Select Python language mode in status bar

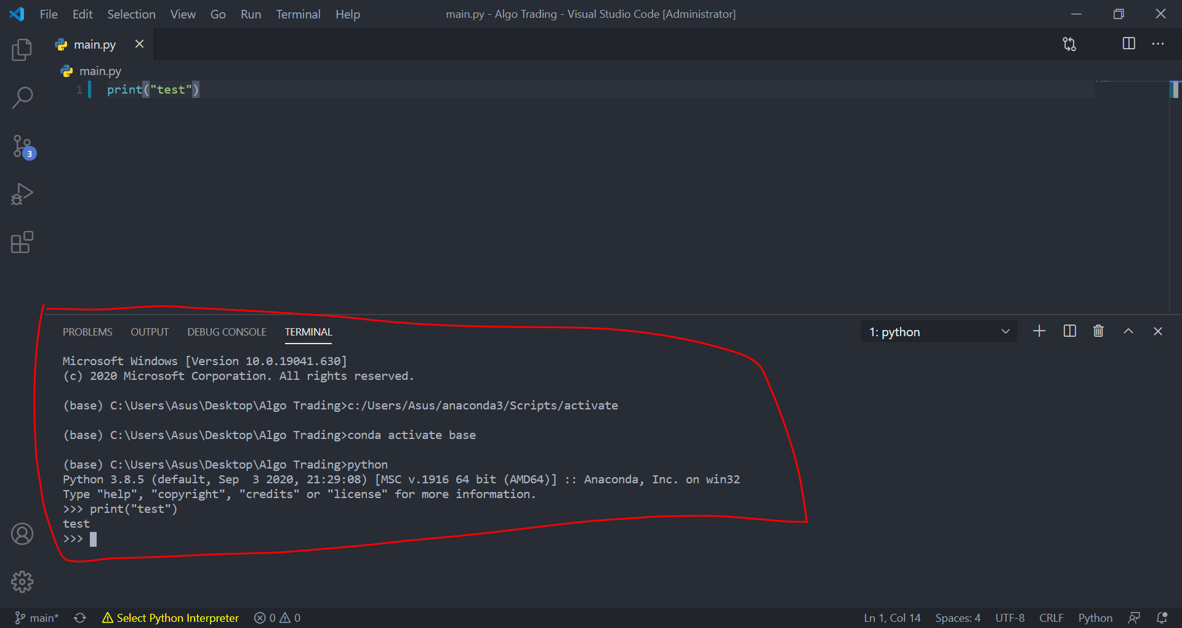point(1095,618)
